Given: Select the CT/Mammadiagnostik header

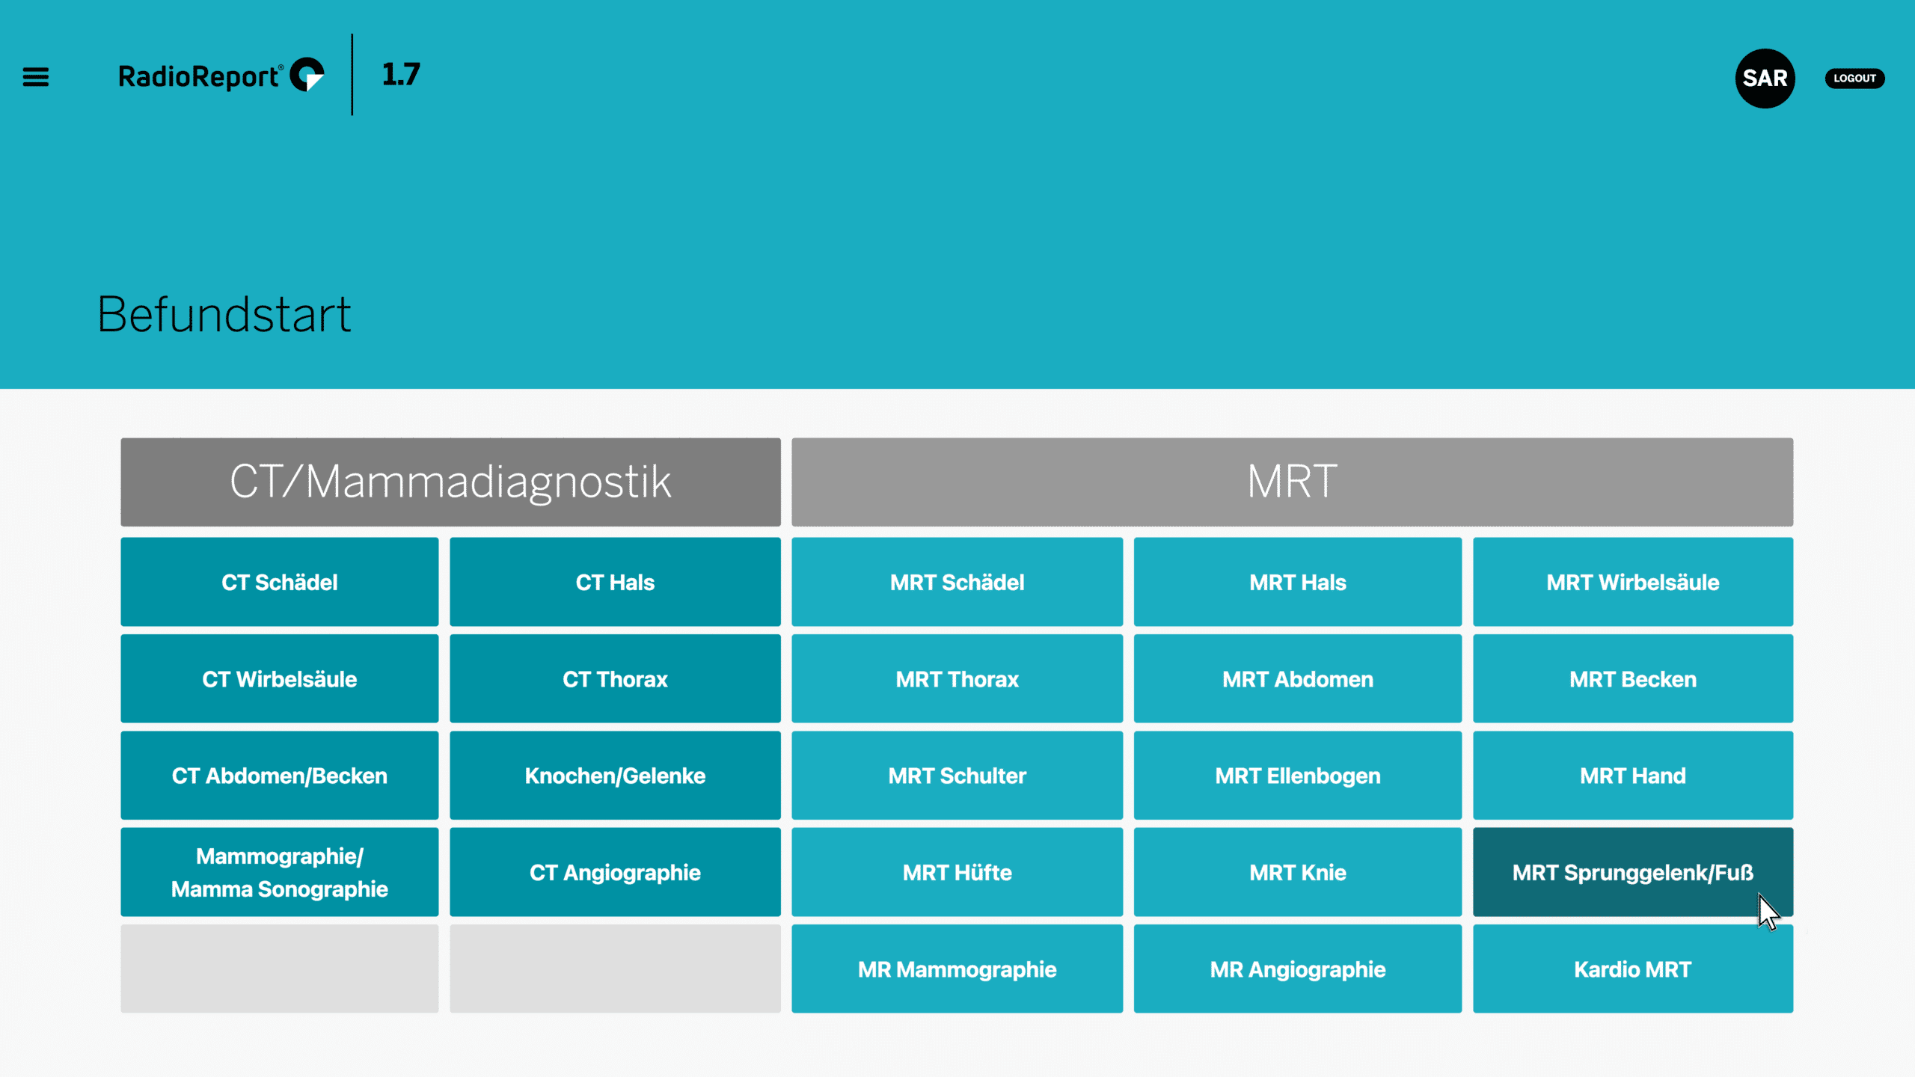Looking at the screenshot, I should click(x=450, y=482).
